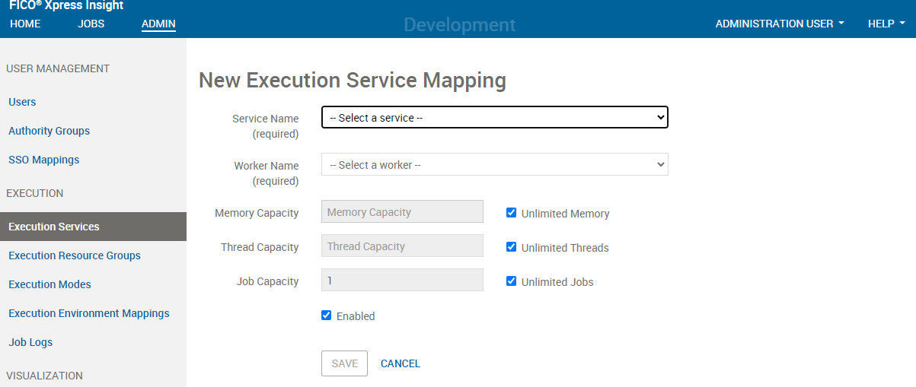Cancel the new service mapping
Viewport: 916px width, 387px height.
pos(401,363)
